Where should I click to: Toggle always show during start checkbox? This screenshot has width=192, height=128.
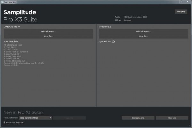click(x=4, y=122)
